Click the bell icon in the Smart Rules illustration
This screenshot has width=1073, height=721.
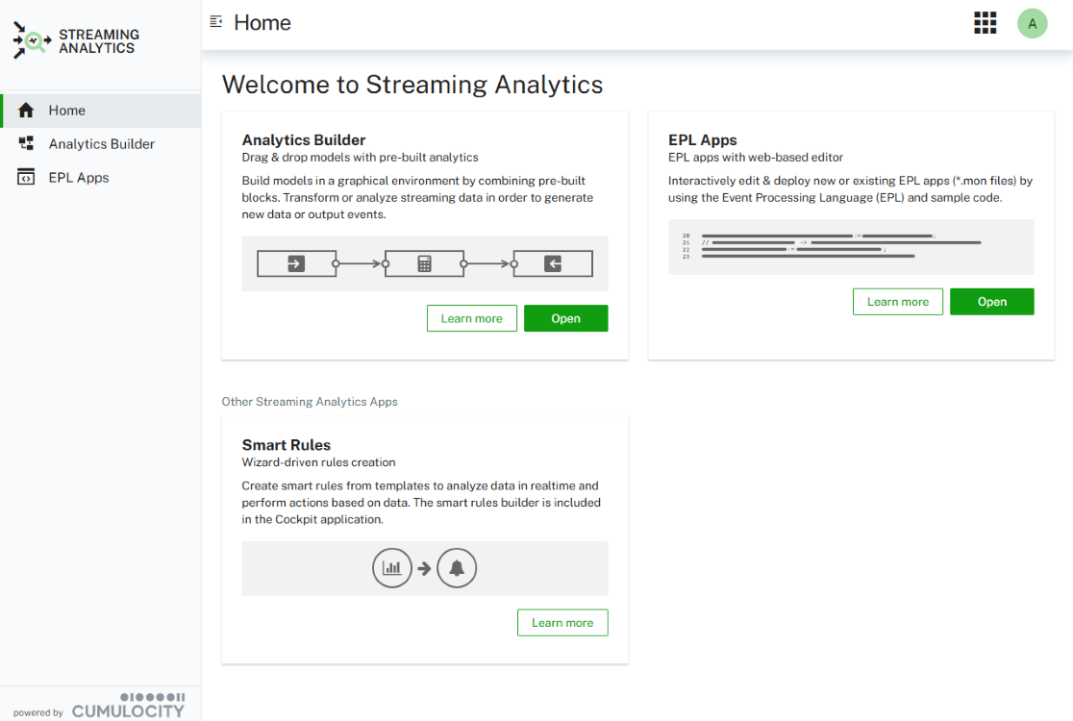point(457,567)
